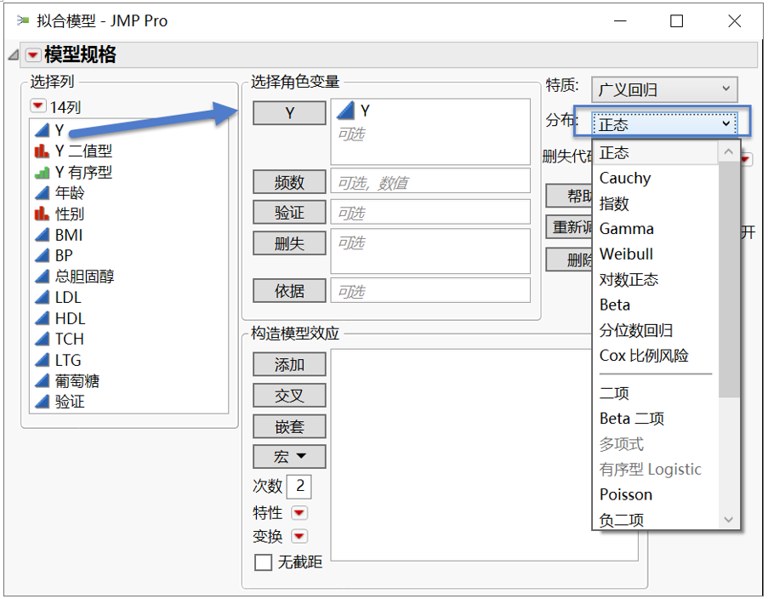Viewport: 768px width, 599px height.
Task: Open the 14列 red triangle menu
Action: (36, 104)
